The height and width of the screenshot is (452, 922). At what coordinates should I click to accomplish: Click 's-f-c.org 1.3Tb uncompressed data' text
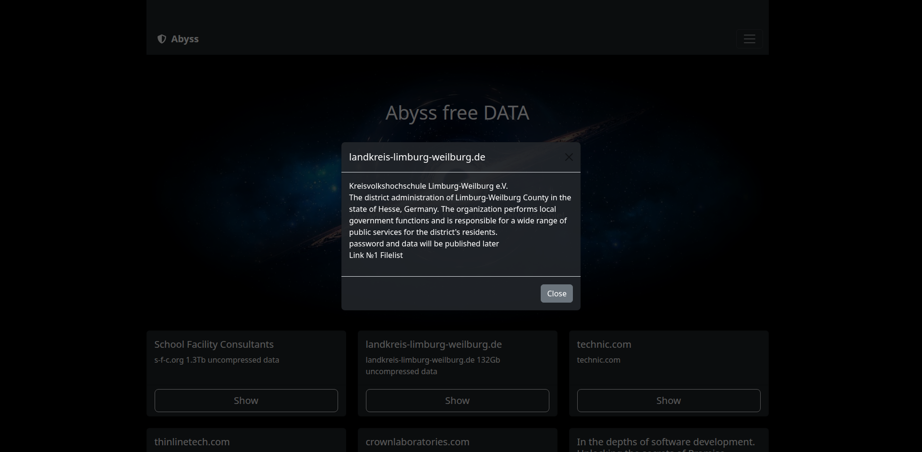click(x=217, y=360)
